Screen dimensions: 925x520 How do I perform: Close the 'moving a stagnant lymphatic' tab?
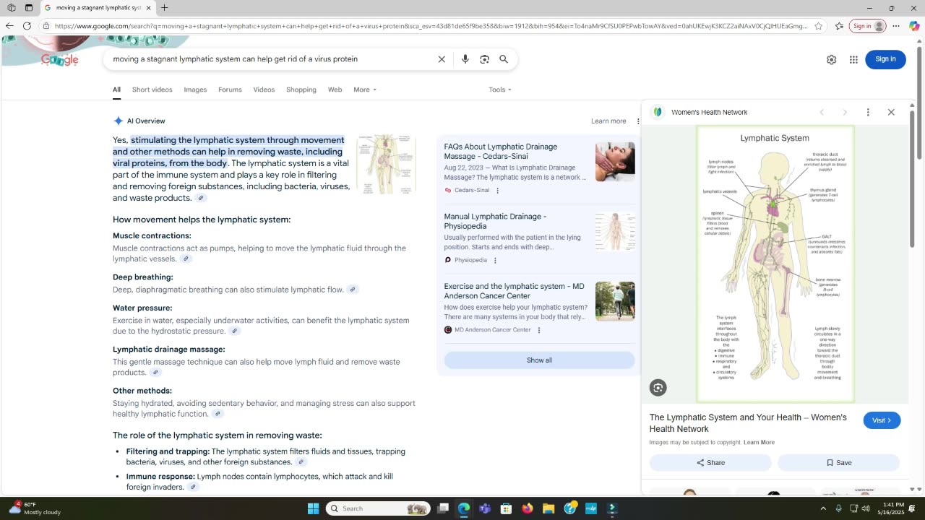tap(148, 8)
